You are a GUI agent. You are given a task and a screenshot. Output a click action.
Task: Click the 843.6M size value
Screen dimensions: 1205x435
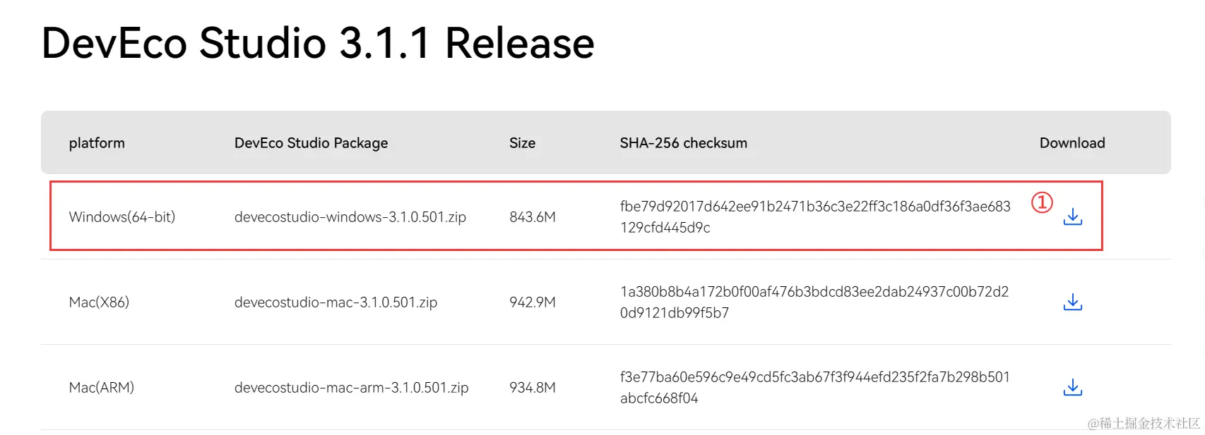coord(532,217)
